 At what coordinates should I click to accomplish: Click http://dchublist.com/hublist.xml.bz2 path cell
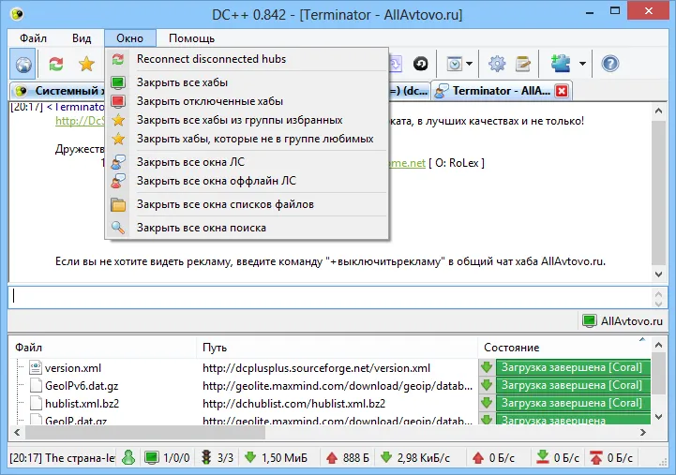(294, 404)
